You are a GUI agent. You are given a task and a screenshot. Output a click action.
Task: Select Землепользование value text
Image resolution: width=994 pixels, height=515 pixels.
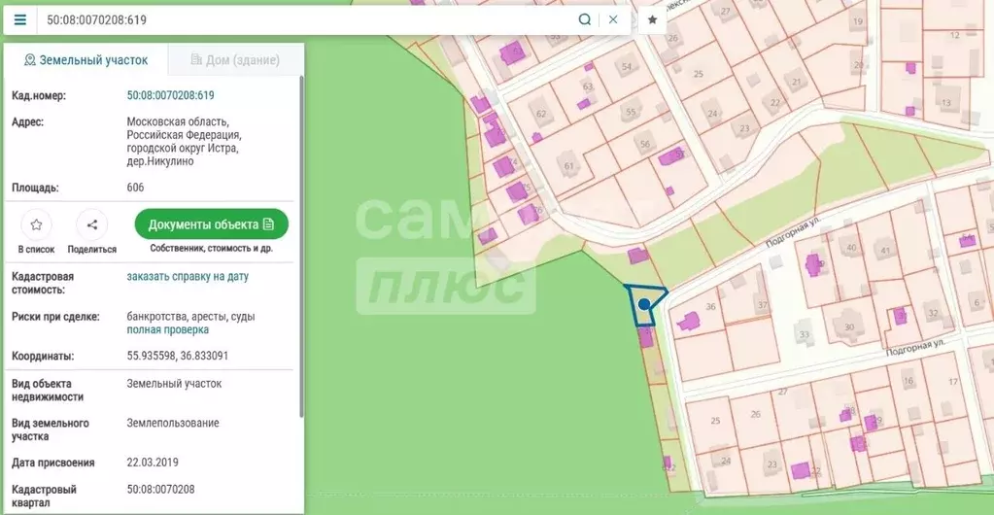tap(173, 423)
